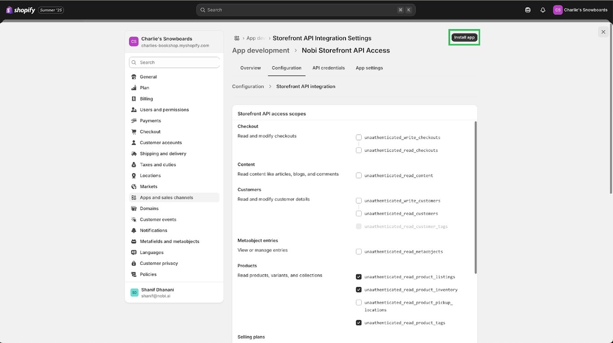Screen dimensions: 613x343
Task: Check unauthenticated_read_content checkbox
Action: click(359, 176)
